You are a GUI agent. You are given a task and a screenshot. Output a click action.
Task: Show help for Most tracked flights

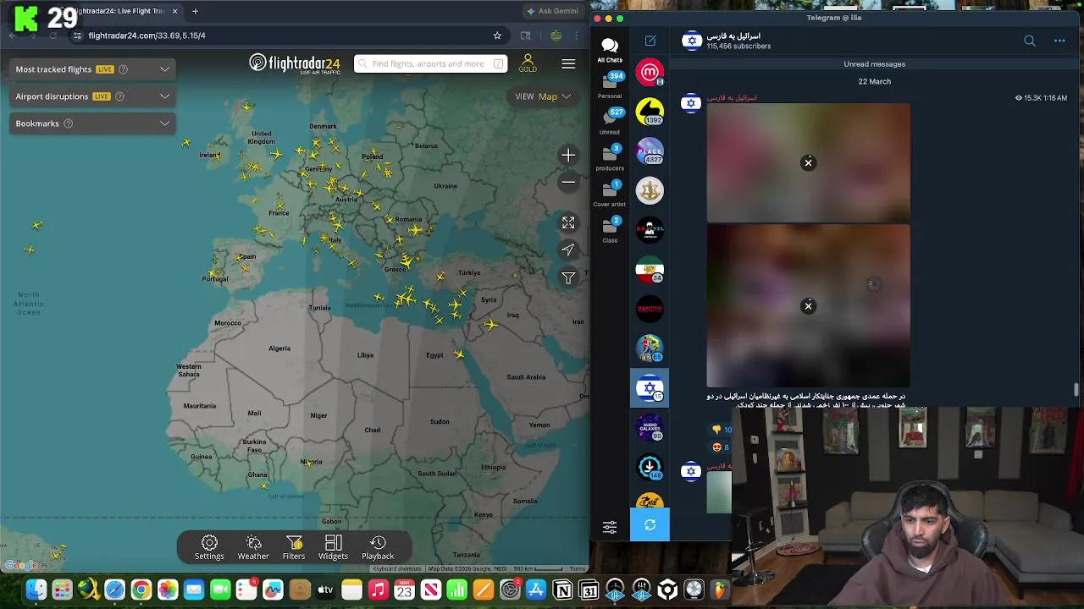tap(123, 69)
